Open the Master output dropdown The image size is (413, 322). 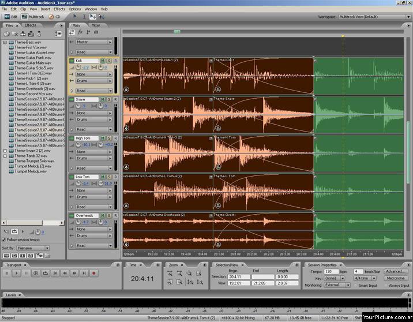94,42
